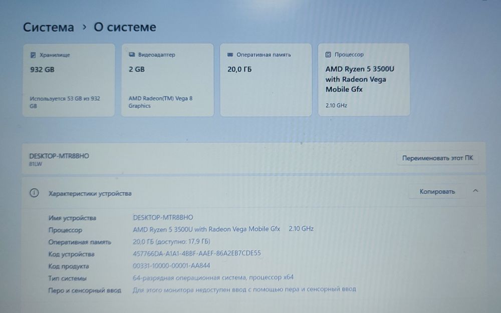The height and width of the screenshot is (313, 501).
Task: Click the Перо и сенсорный ввод label
Action: 85,290
